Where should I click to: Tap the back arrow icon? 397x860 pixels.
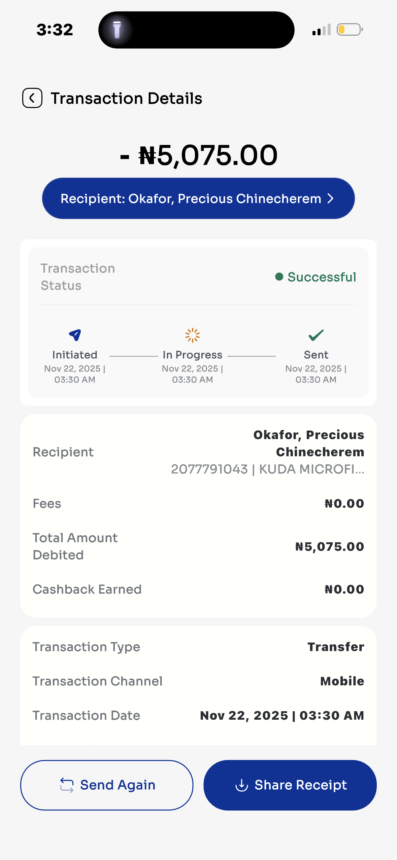32,98
